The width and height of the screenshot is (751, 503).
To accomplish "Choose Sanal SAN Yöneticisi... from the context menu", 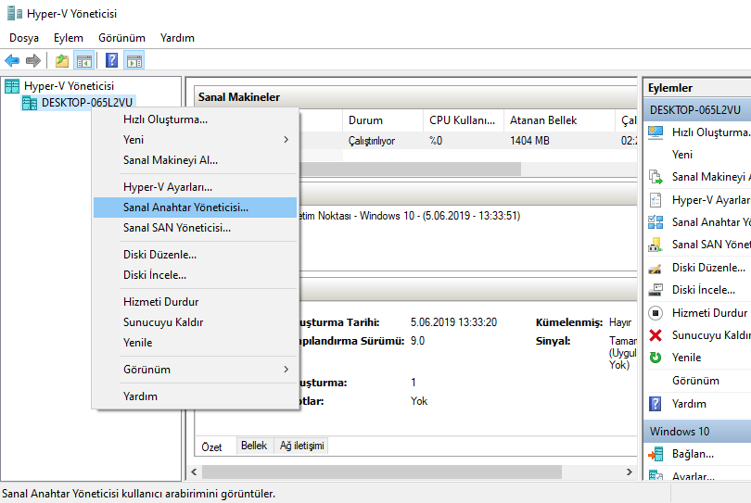I will click(x=195, y=228).
